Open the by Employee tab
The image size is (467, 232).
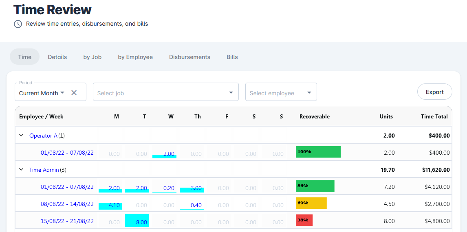point(135,57)
